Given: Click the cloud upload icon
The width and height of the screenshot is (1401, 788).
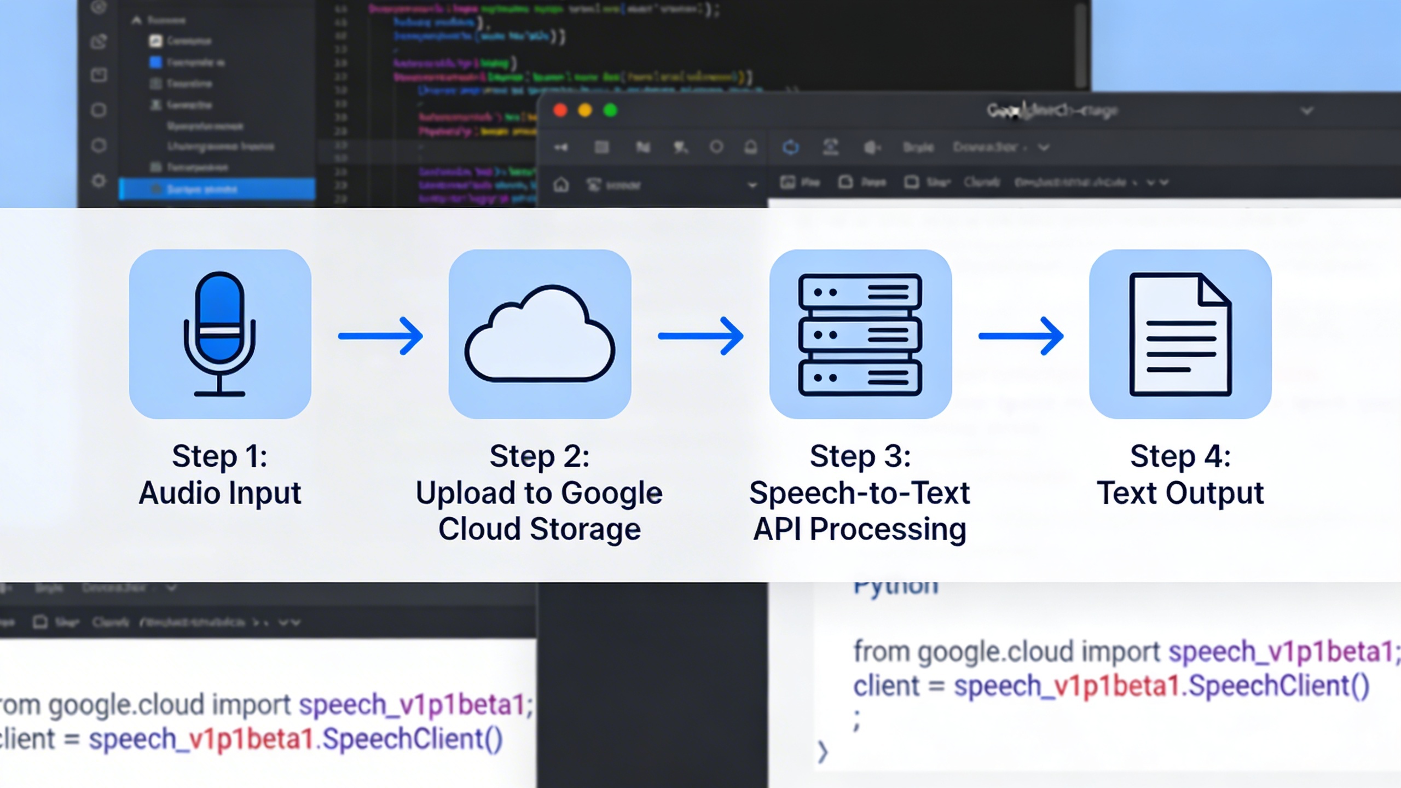Looking at the screenshot, I should (540, 334).
